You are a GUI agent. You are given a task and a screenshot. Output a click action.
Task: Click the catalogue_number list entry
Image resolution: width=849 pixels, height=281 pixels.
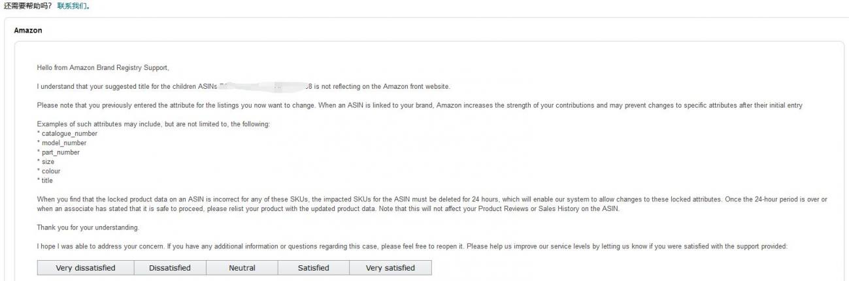coord(67,133)
